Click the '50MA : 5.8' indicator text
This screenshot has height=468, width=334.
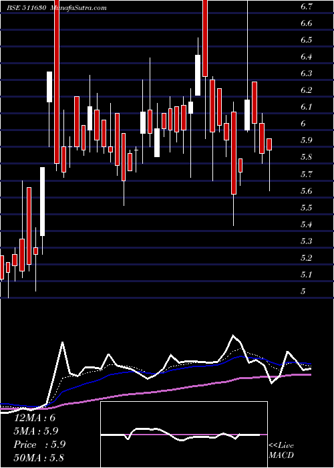tap(39, 458)
